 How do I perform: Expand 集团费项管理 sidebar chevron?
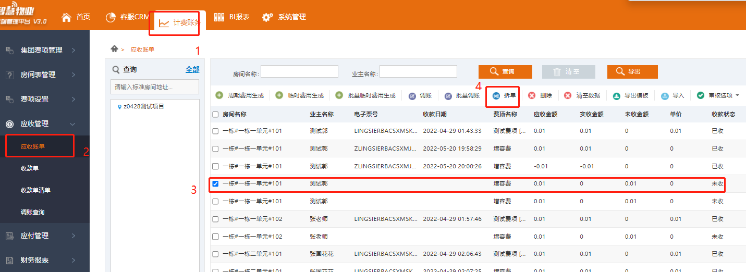(x=74, y=50)
